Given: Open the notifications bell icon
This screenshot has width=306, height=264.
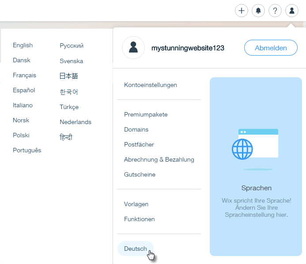Looking at the screenshot, I should click(x=258, y=11).
